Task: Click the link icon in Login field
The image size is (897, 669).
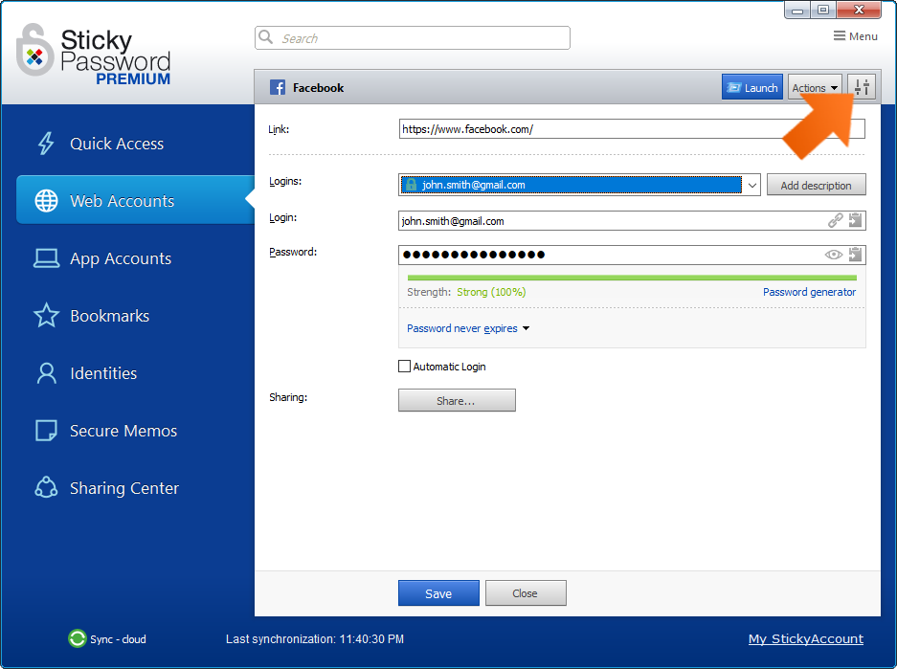Action: click(x=835, y=220)
